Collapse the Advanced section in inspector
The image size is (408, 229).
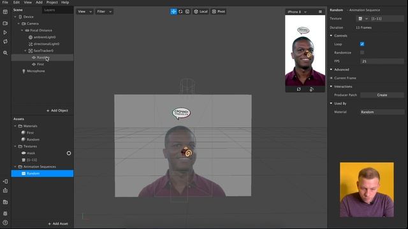coord(331,69)
